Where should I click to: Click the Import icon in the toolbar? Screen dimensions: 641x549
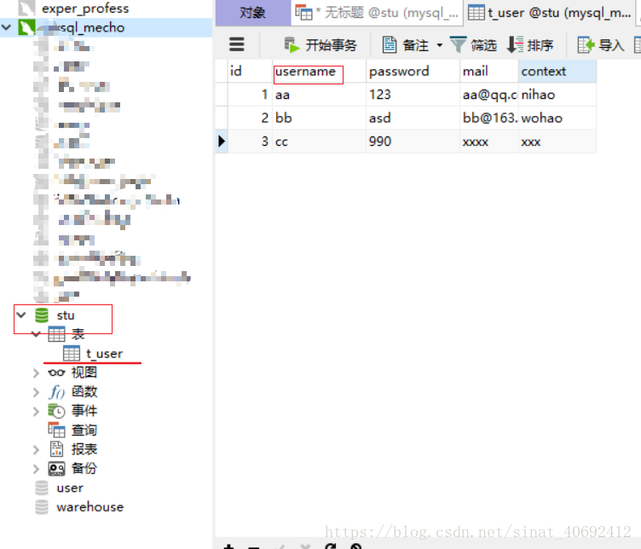[586, 45]
